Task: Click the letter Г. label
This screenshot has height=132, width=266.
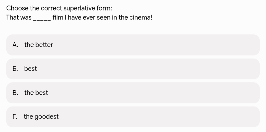Action: [x=15, y=117]
